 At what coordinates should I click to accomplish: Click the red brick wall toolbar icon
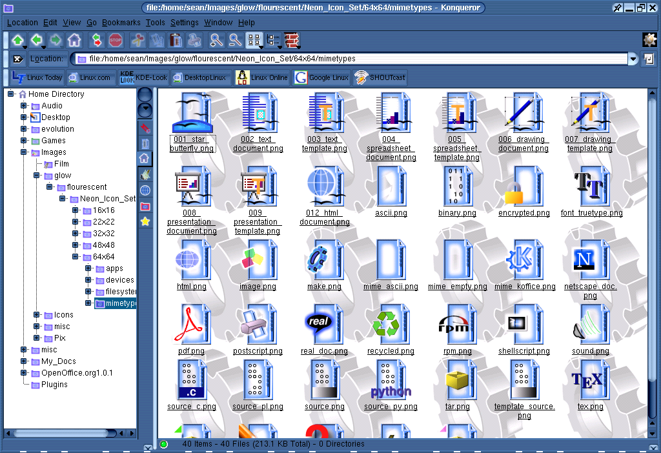click(292, 41)
